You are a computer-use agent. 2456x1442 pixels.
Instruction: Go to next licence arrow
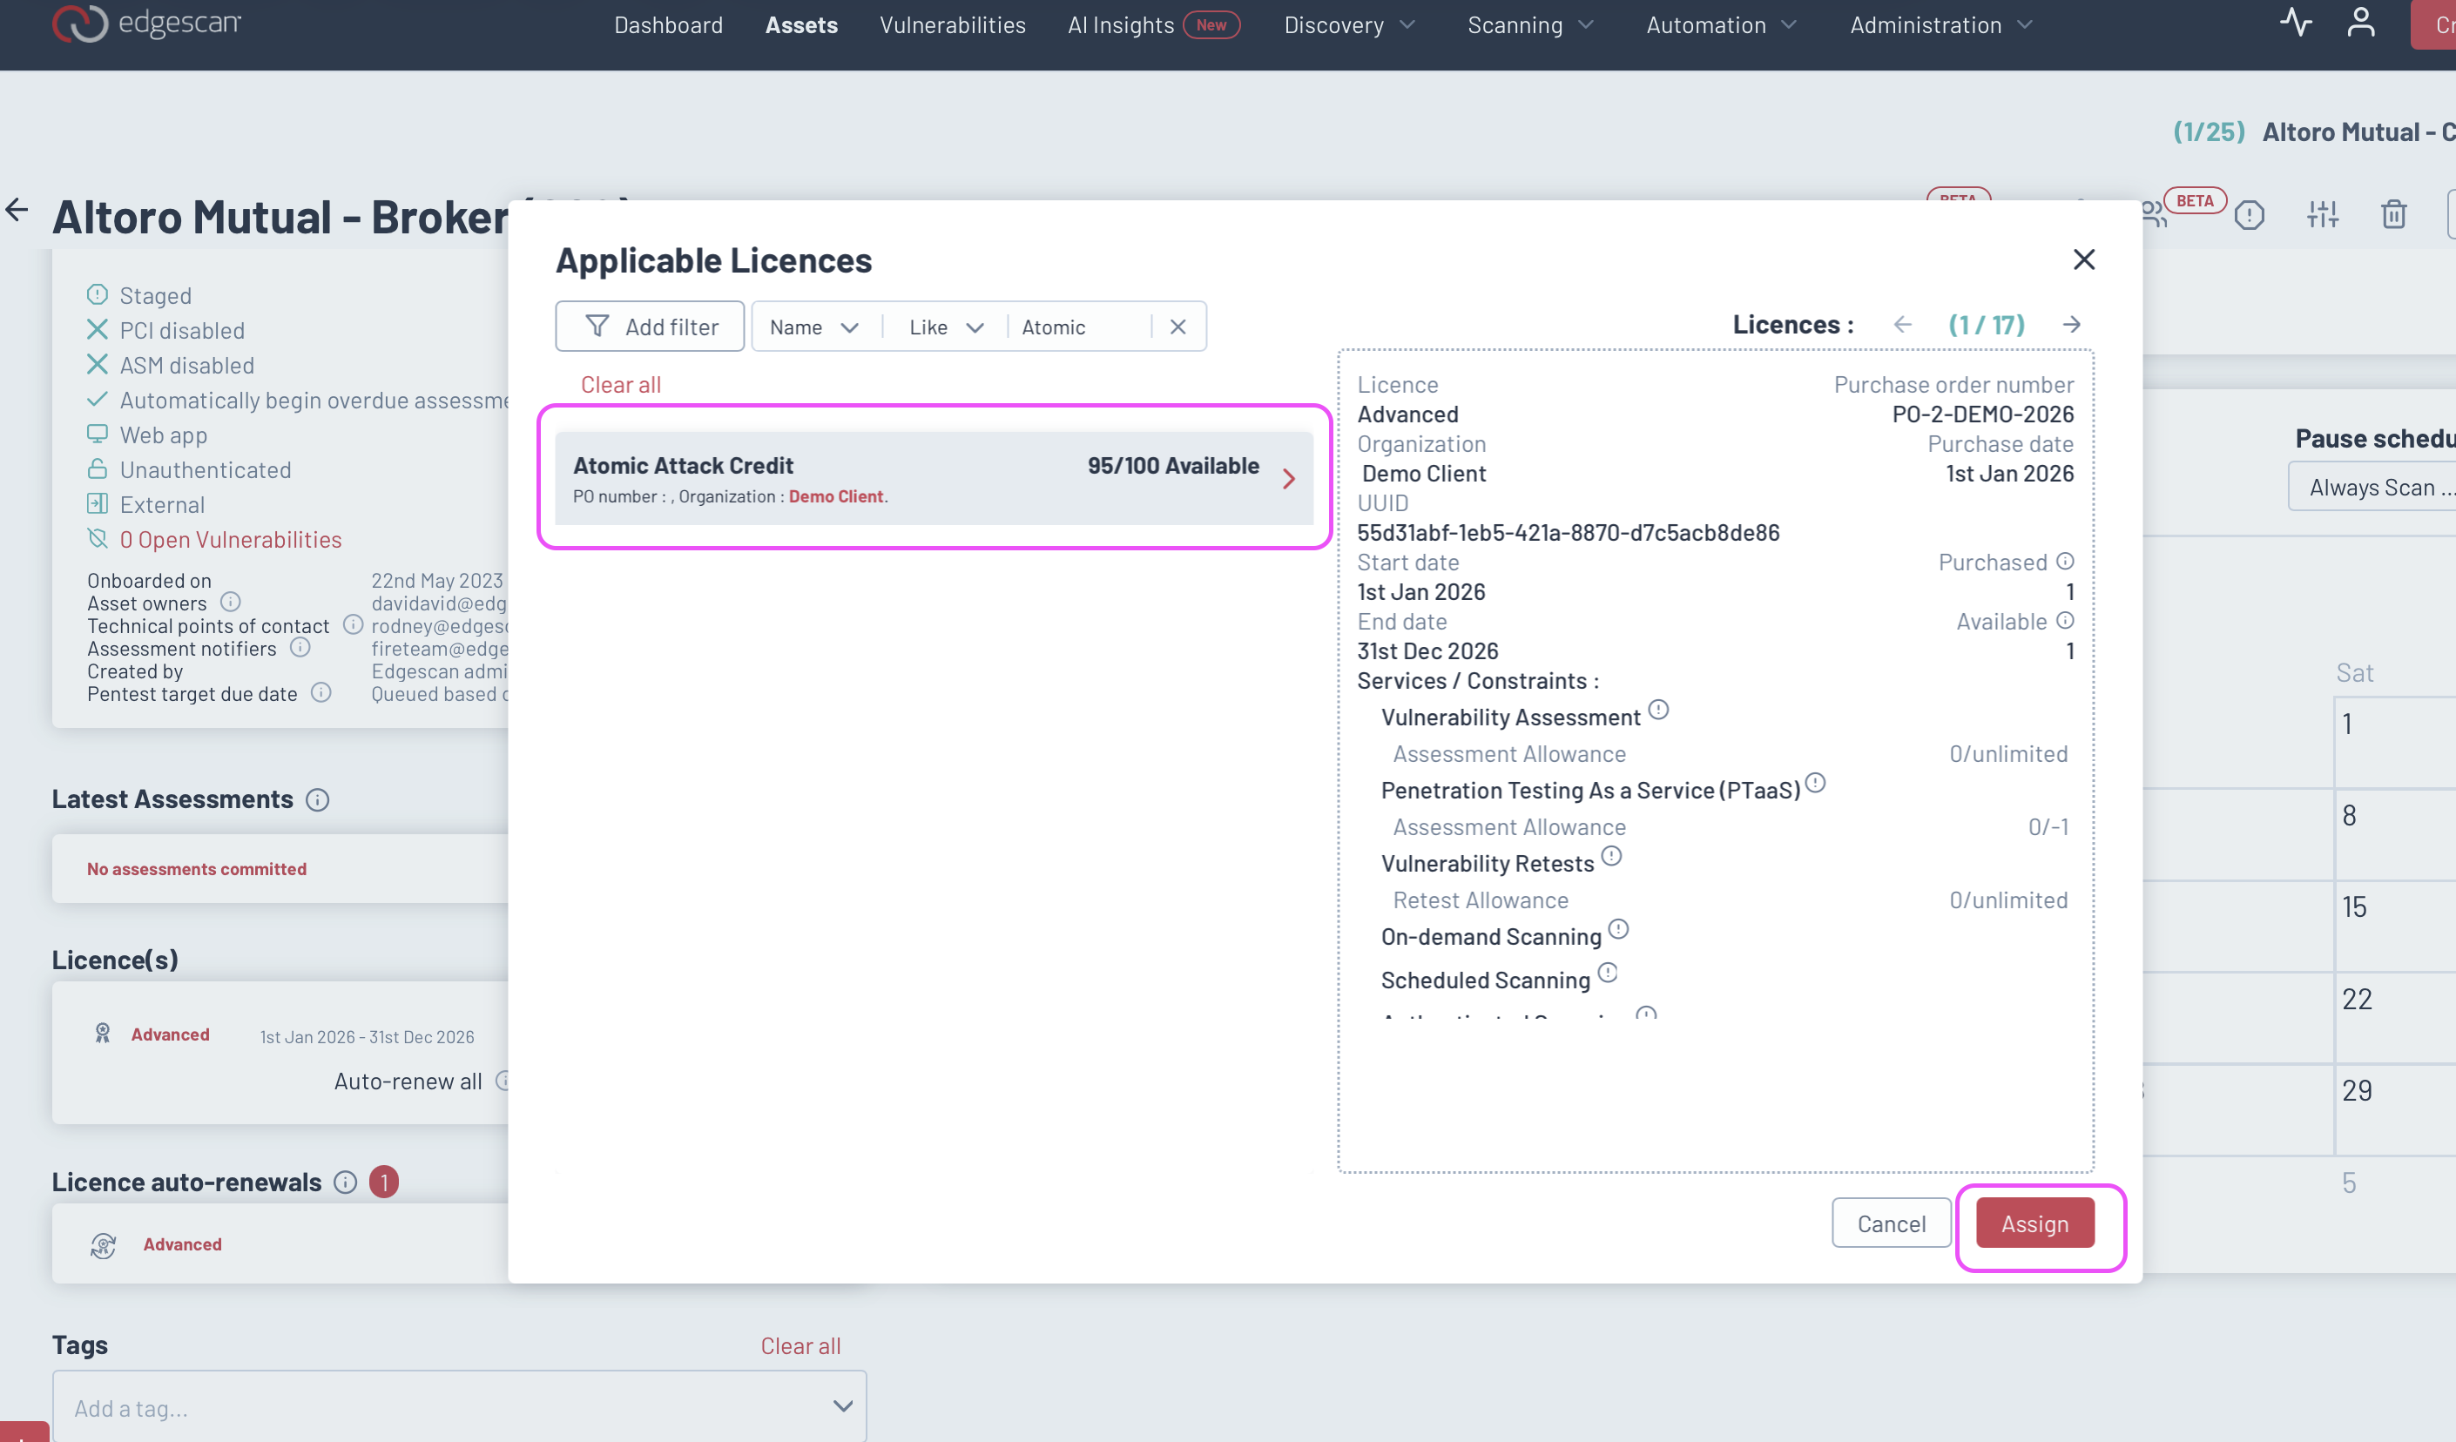(x=2072, y=325)
